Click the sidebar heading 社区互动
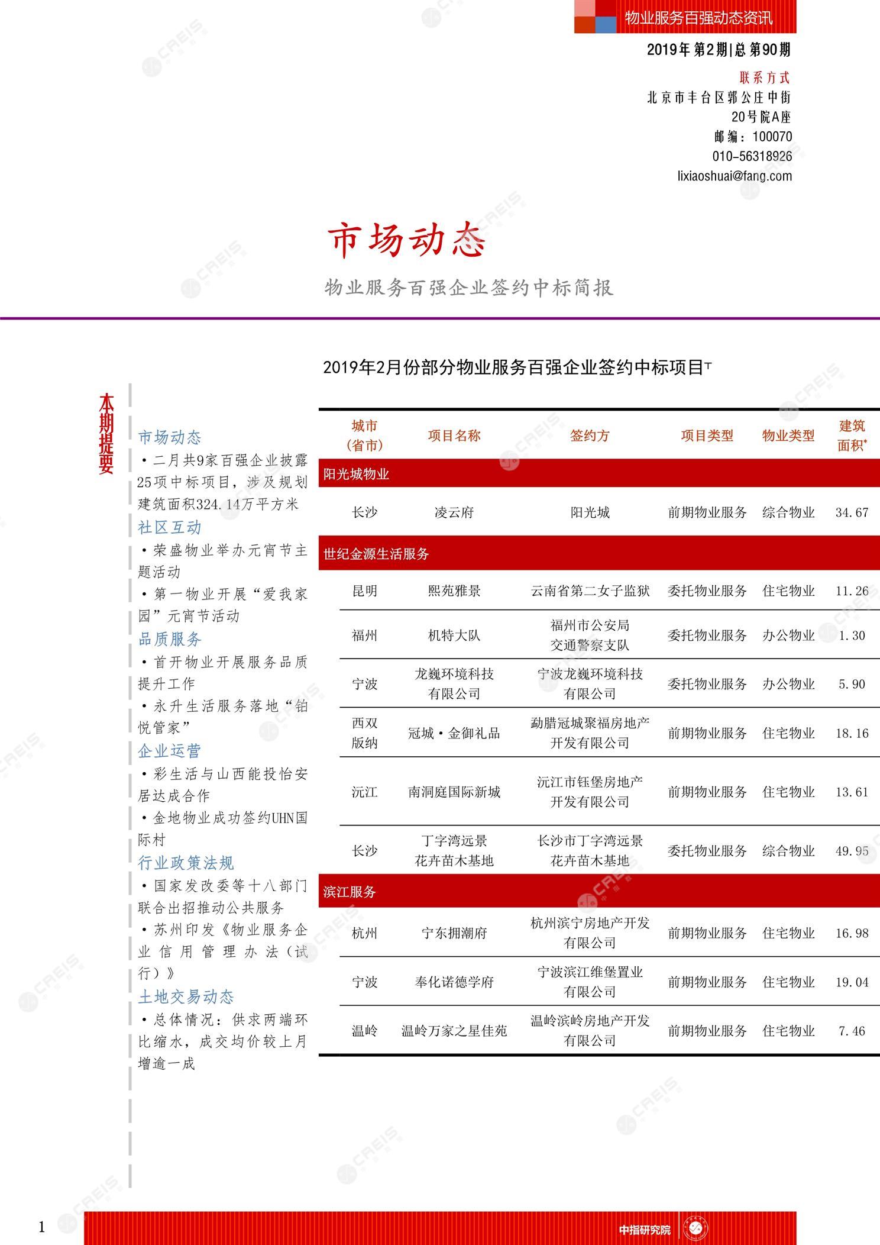The width and height of the screenshot is (880, 1245). [170, 527]
